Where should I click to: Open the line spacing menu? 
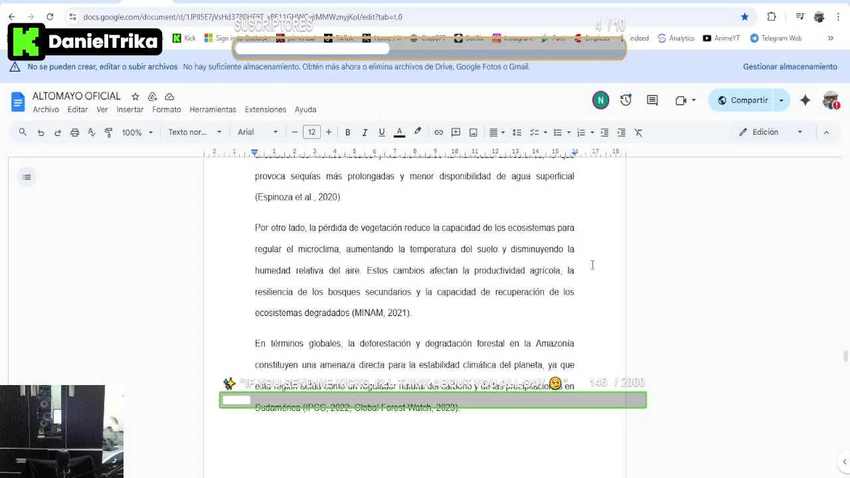517,132
